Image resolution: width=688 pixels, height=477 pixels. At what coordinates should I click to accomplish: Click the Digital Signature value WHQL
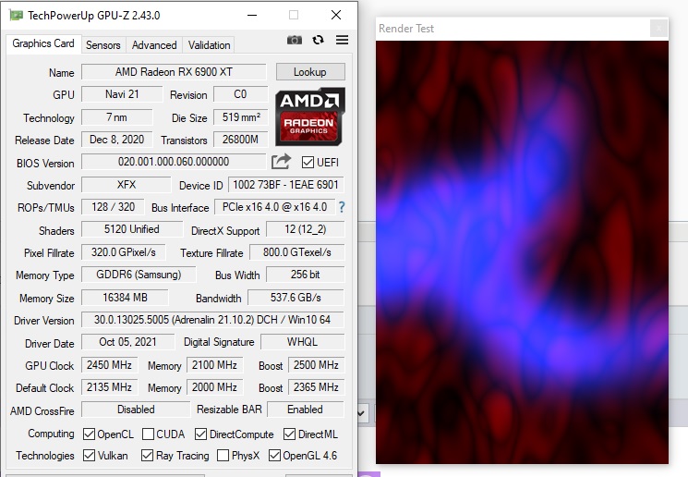click(302, 342)
